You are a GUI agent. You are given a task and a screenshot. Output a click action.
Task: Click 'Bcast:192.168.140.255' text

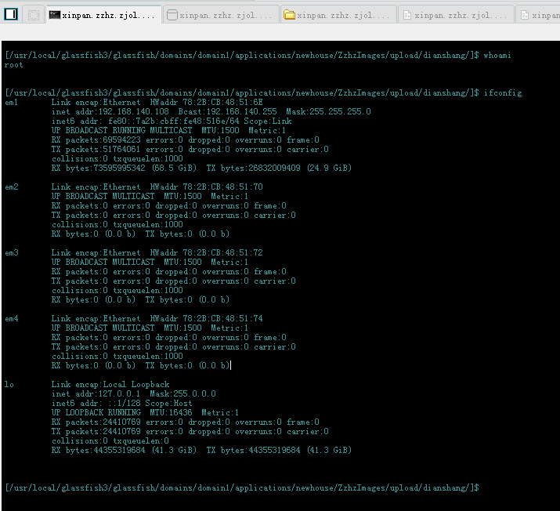coord(227,111)
